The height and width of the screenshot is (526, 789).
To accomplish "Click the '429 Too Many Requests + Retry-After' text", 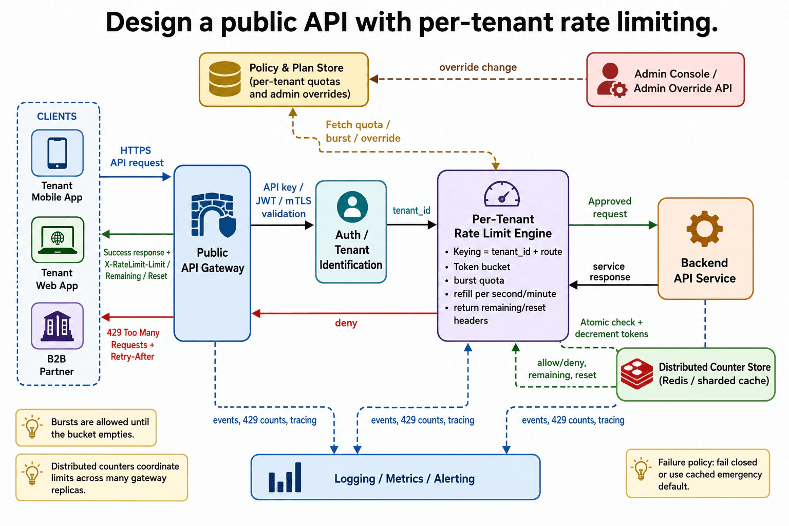I will click(133, 345).
